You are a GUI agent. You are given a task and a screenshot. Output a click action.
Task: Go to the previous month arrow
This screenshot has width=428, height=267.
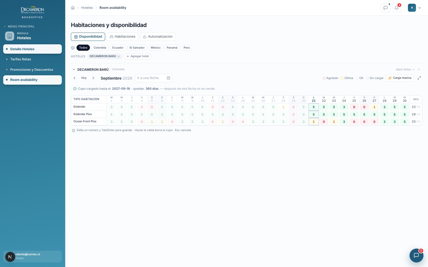pyautogui.click(x=74, y=78)
